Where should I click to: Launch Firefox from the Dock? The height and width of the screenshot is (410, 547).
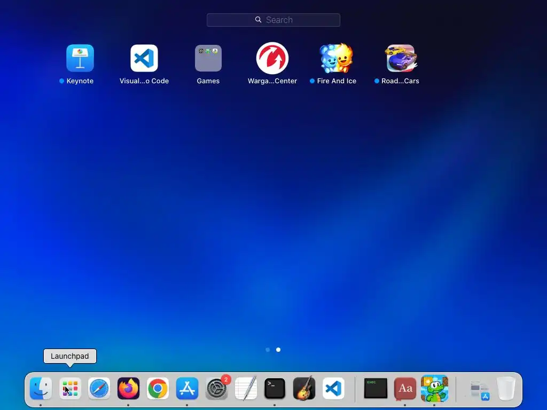128,389
